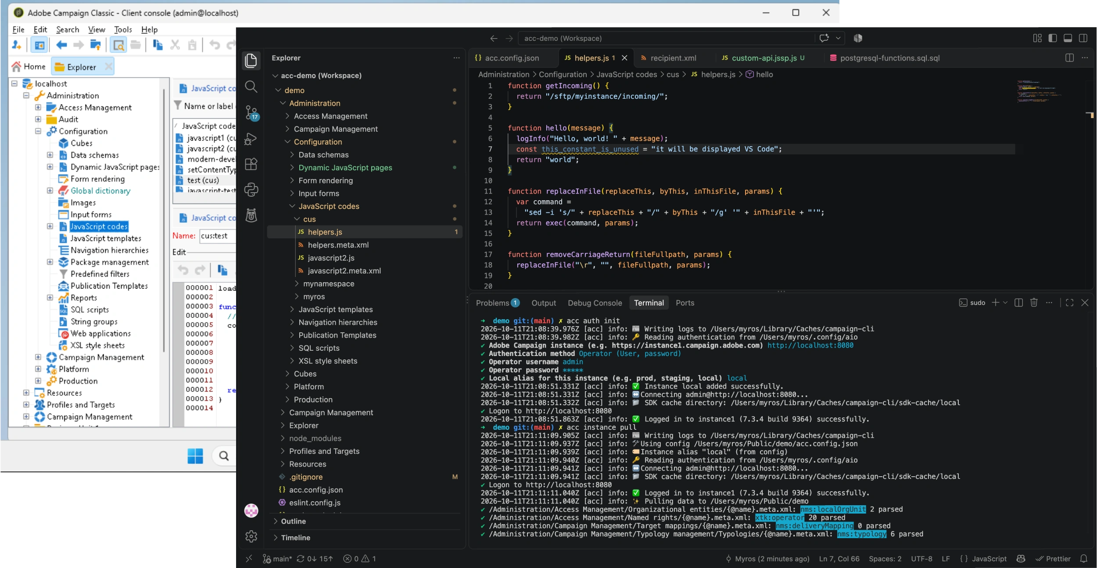The width and height of the screenshot is (1097, 568).
Task: Switch to the Problems tab
Action: 498,302
